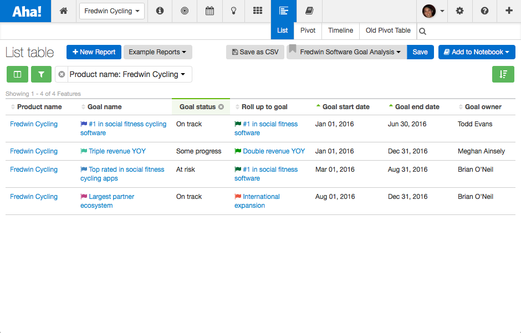Click the Aha! logo
This screenshot has height=333, width=521.
pyautogui.click(x=25, y=11)
